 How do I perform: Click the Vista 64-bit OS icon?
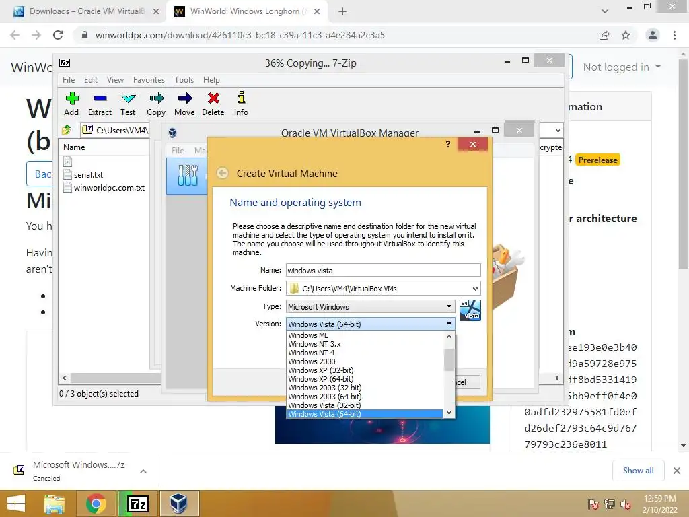[x=470, y=310]
